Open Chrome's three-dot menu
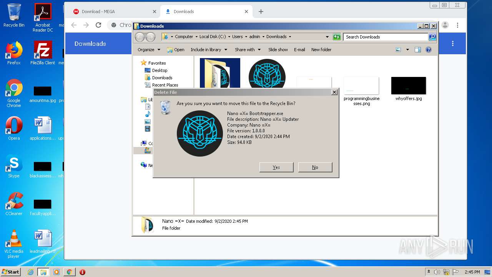This screenshot has height=277, width=492. pyautogui.click(x=457, y=25)
